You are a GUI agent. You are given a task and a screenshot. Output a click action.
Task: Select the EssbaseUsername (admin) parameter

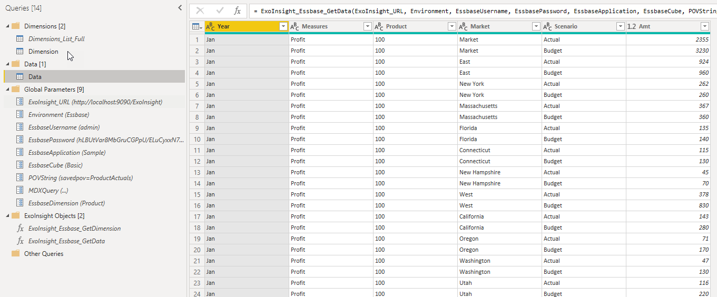(x=64, y=127)
